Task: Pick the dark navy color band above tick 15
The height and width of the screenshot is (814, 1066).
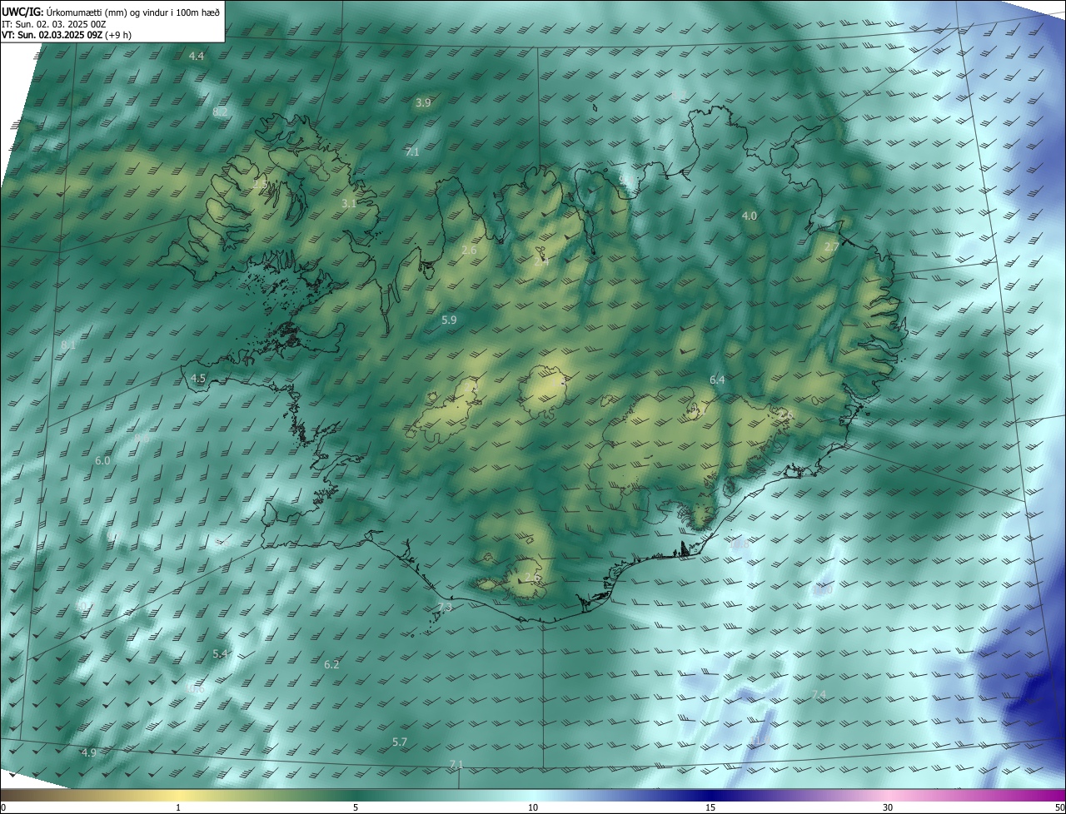Action: coord(710,795)
